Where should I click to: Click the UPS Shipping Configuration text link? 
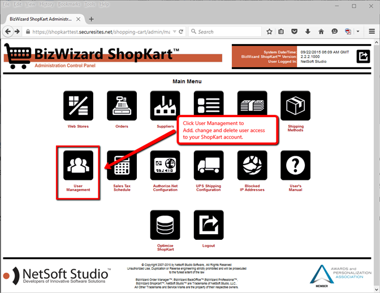tap(209, 188)
